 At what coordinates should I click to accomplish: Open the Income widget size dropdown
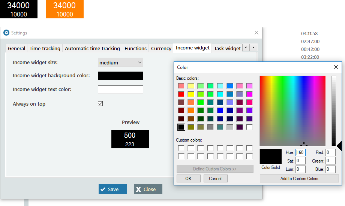pos(120,63)
